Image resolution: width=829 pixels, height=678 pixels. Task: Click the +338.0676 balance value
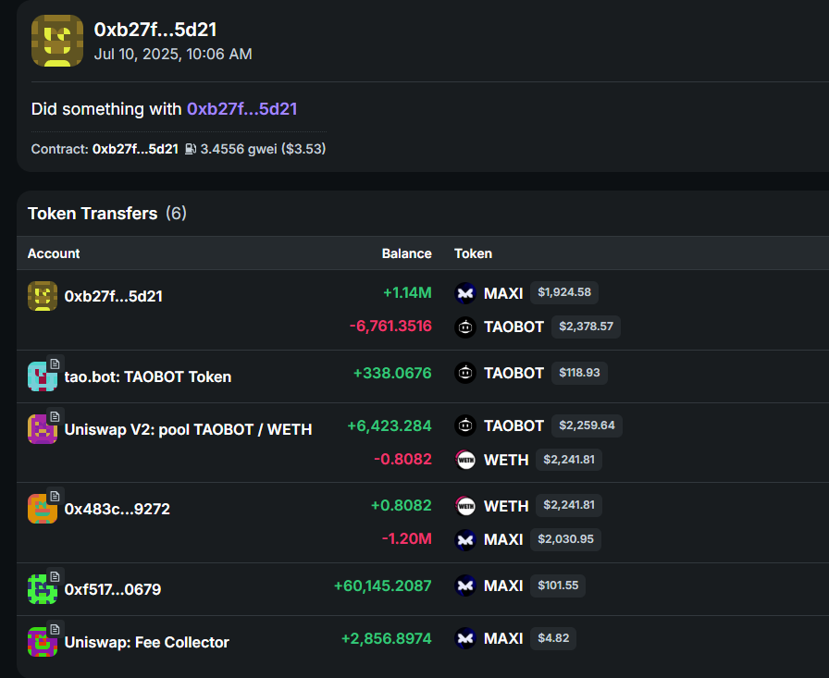point(392,373)
